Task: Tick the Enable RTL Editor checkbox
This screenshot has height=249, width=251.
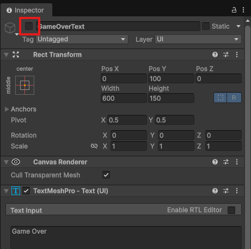Action: pos(231,210)
